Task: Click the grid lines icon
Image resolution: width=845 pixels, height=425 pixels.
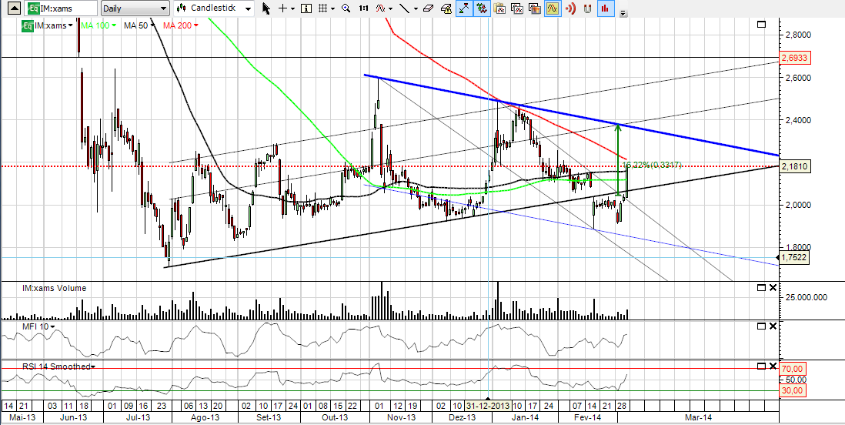Action: [x=322, y=8]
